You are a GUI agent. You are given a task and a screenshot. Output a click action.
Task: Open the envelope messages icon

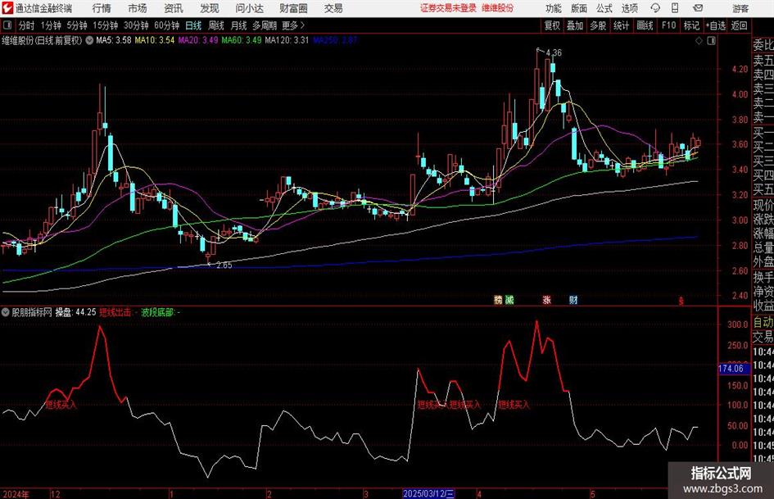coord(698,8)
